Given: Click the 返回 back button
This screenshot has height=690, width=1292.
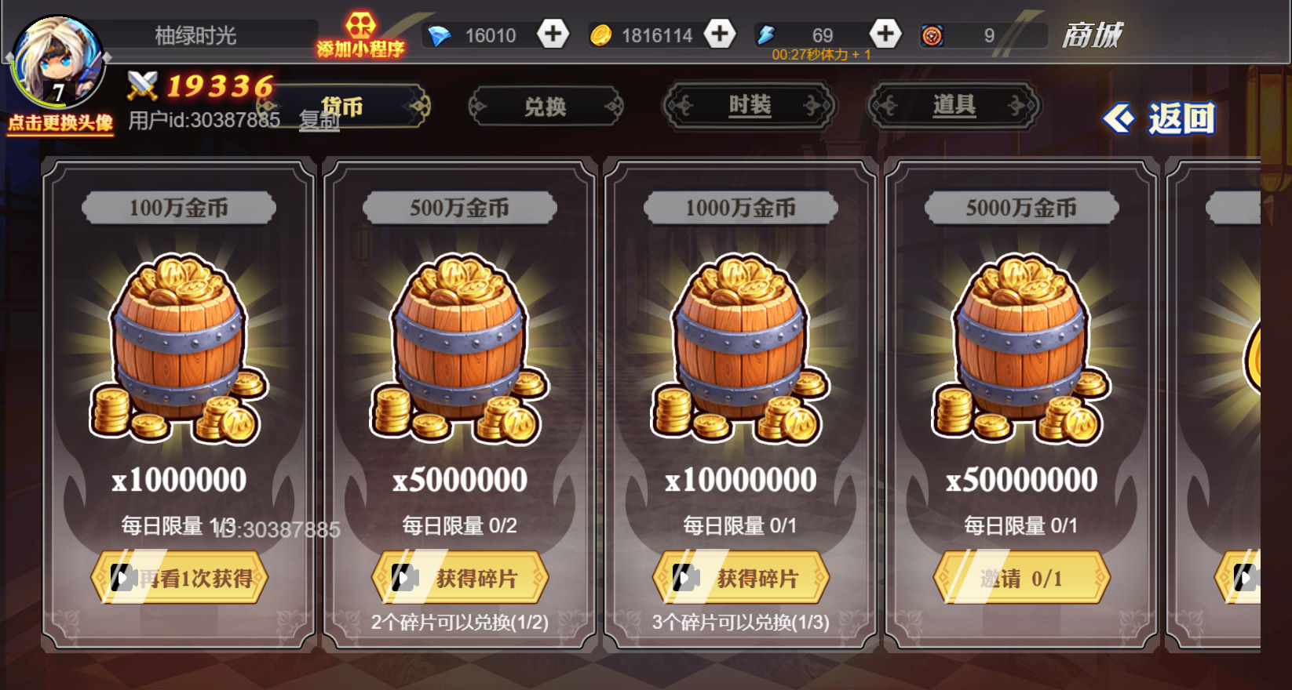Looking at the screenshot, I should 1159,118.
